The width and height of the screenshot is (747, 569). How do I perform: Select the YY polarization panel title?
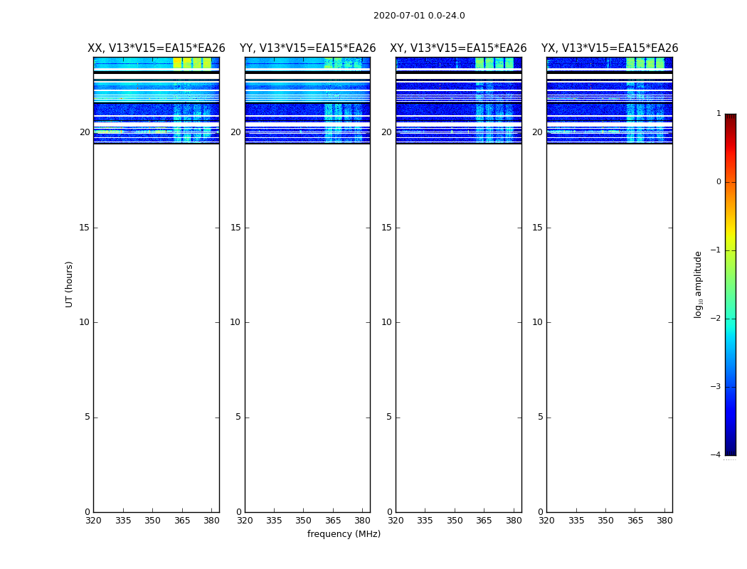point(307,48)
